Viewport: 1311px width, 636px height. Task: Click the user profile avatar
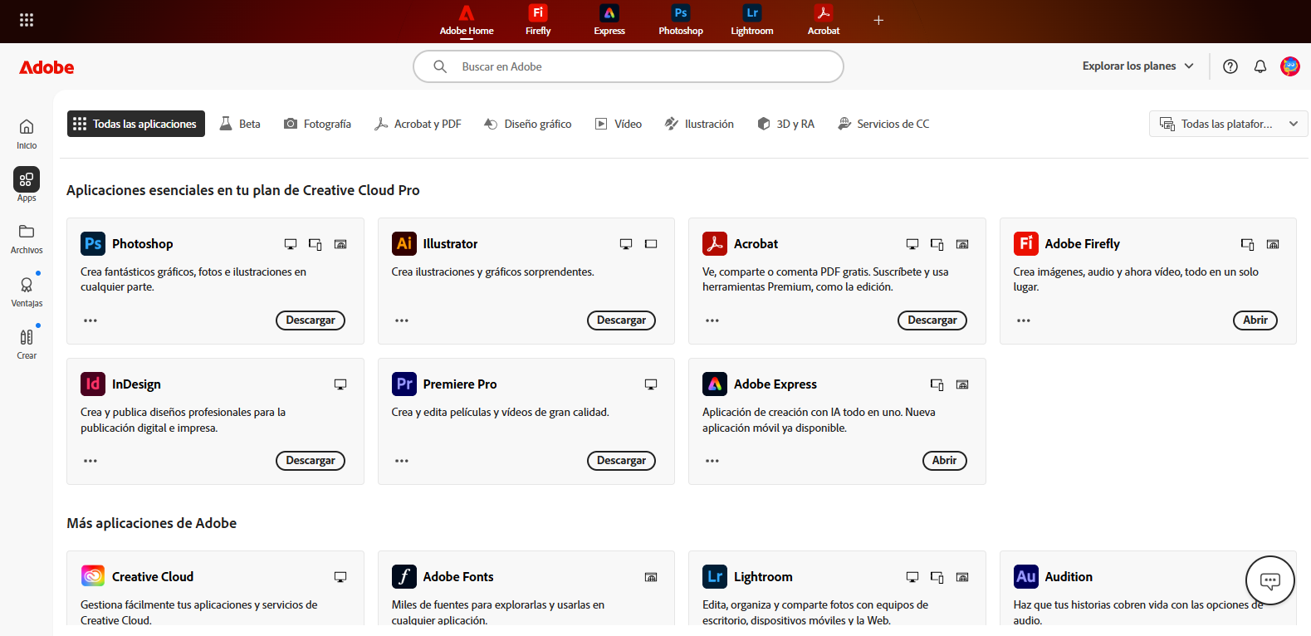(x=1290, y=66)
